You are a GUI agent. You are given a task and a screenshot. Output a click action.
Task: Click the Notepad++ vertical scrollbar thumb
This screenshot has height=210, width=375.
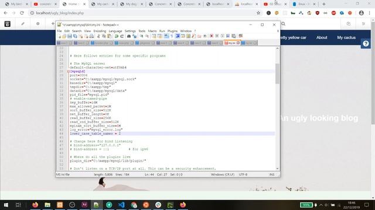[x=277, y=73]
